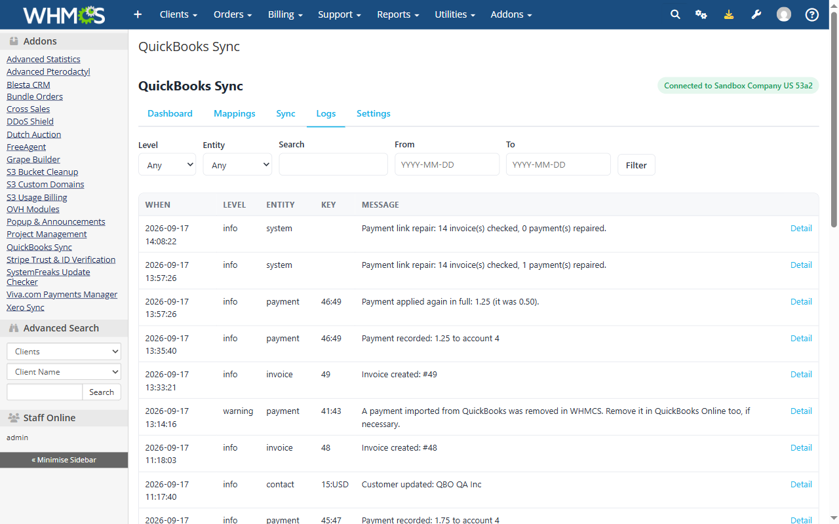The image size is (839, 524).
Task: Open Detail for Customer updated QBO QA Inc
Action: point(801,485)
